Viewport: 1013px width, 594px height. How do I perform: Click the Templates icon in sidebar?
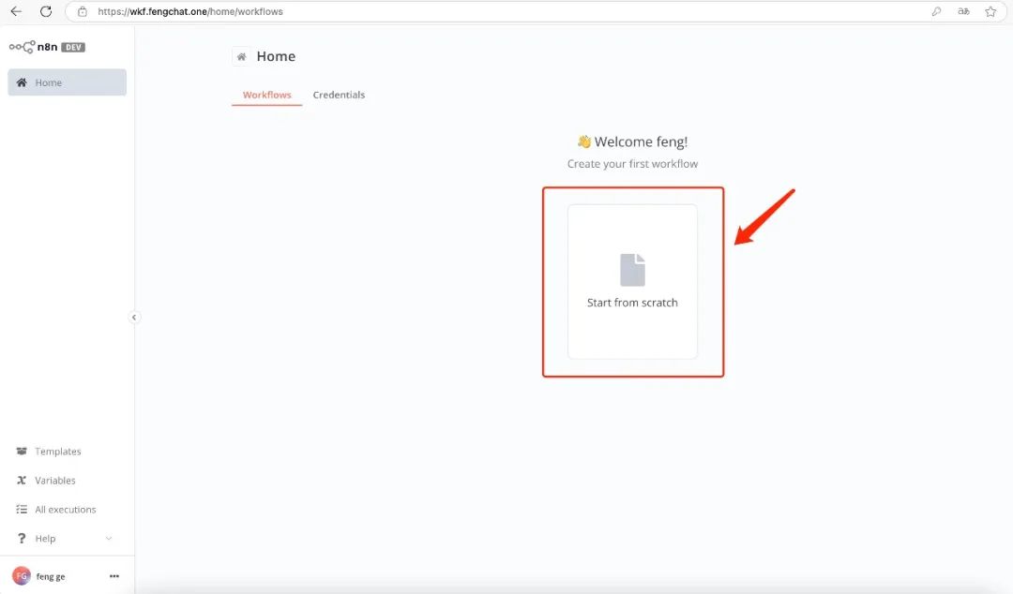coord(22,452)
